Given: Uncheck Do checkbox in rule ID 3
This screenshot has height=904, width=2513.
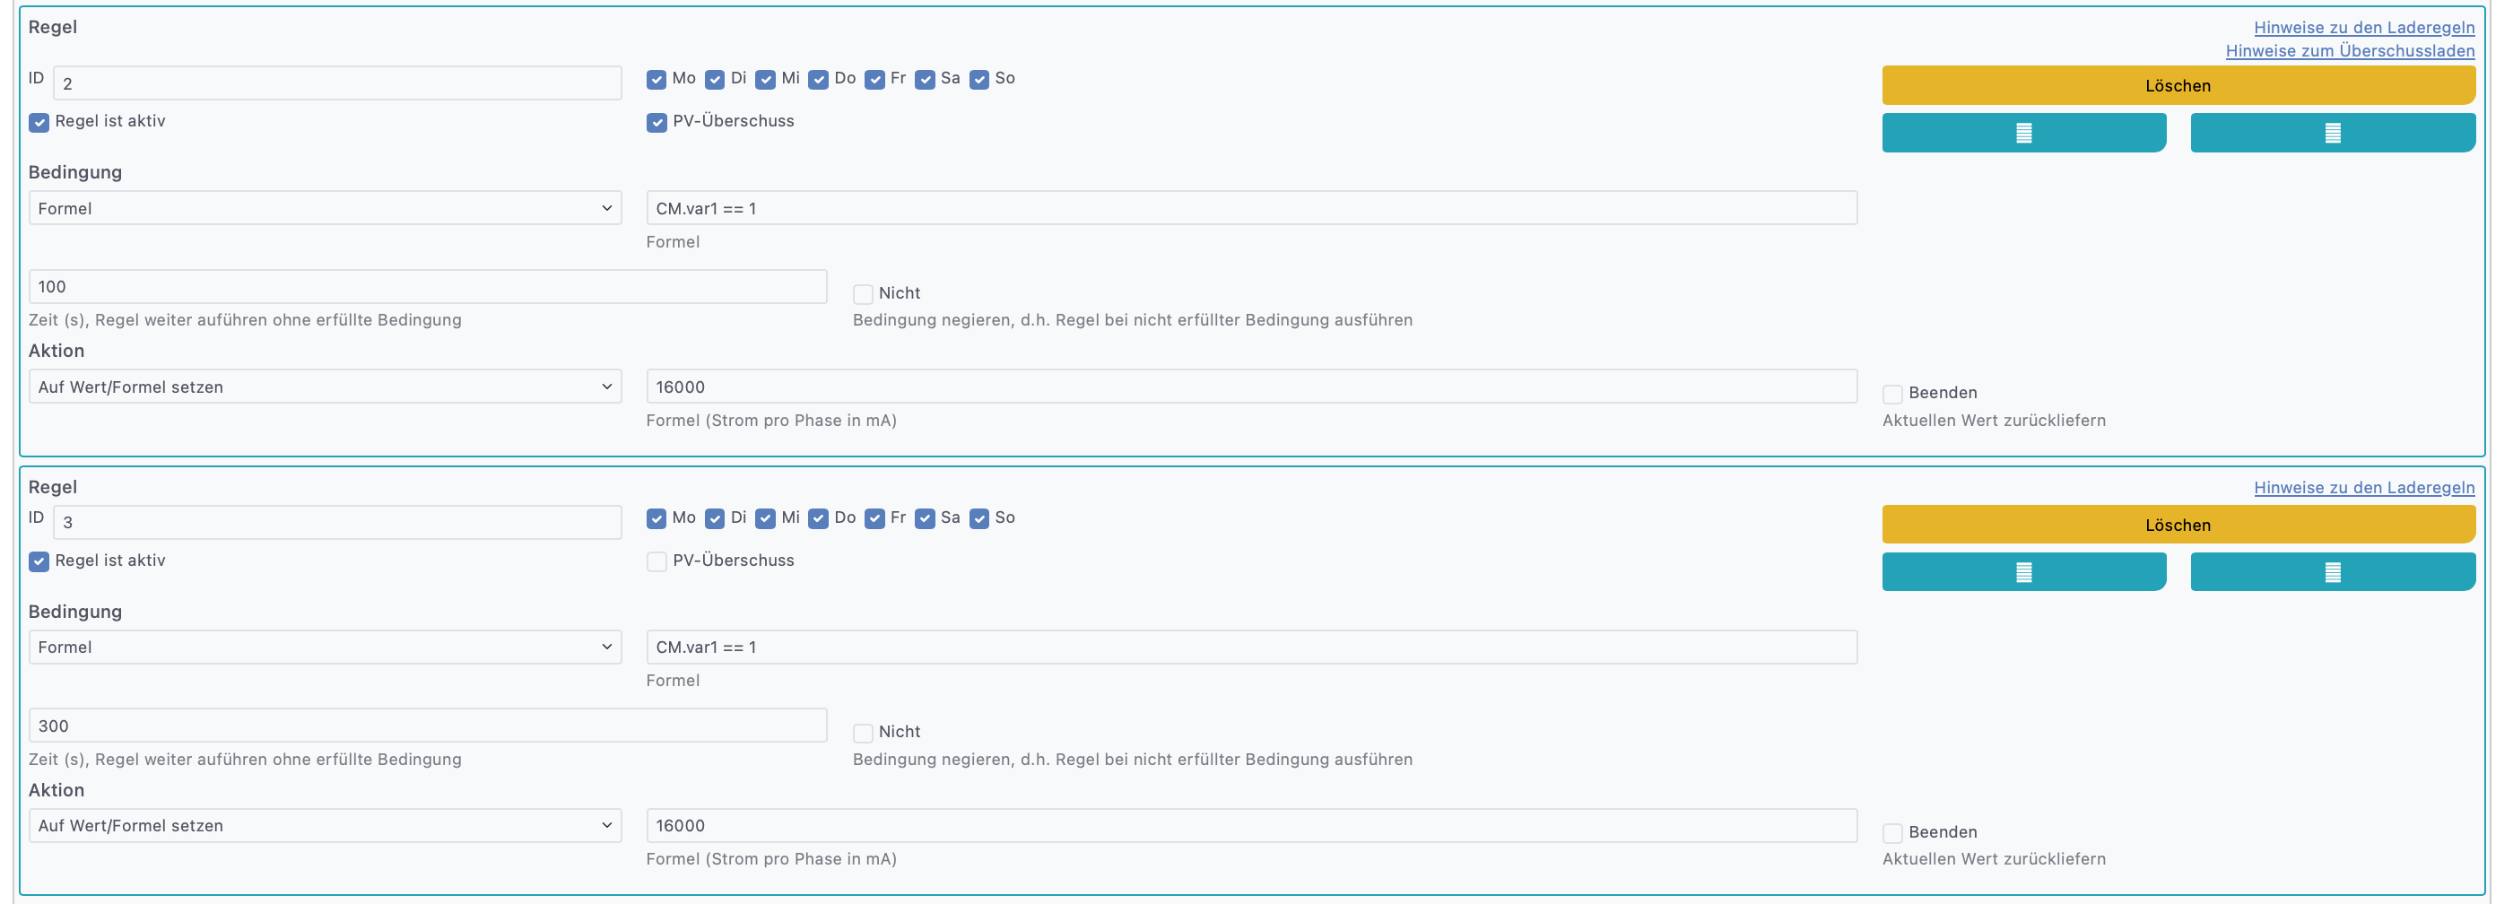Looking at the screenshot, I should 819,517.
